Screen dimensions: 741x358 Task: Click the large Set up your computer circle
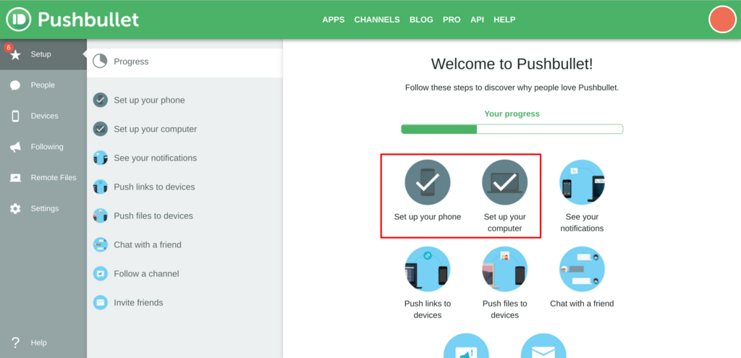click(504, 182)
